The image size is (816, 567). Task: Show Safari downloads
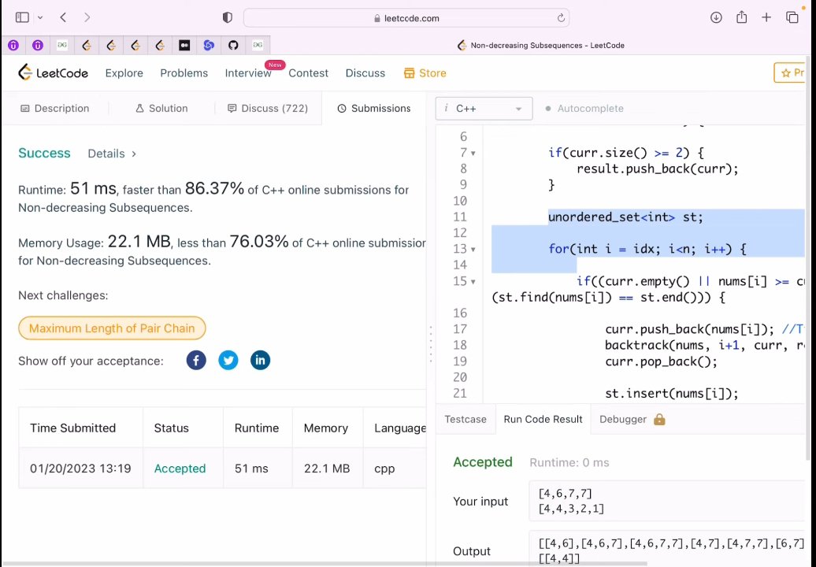pyautogui.click(x=716, y=17)
